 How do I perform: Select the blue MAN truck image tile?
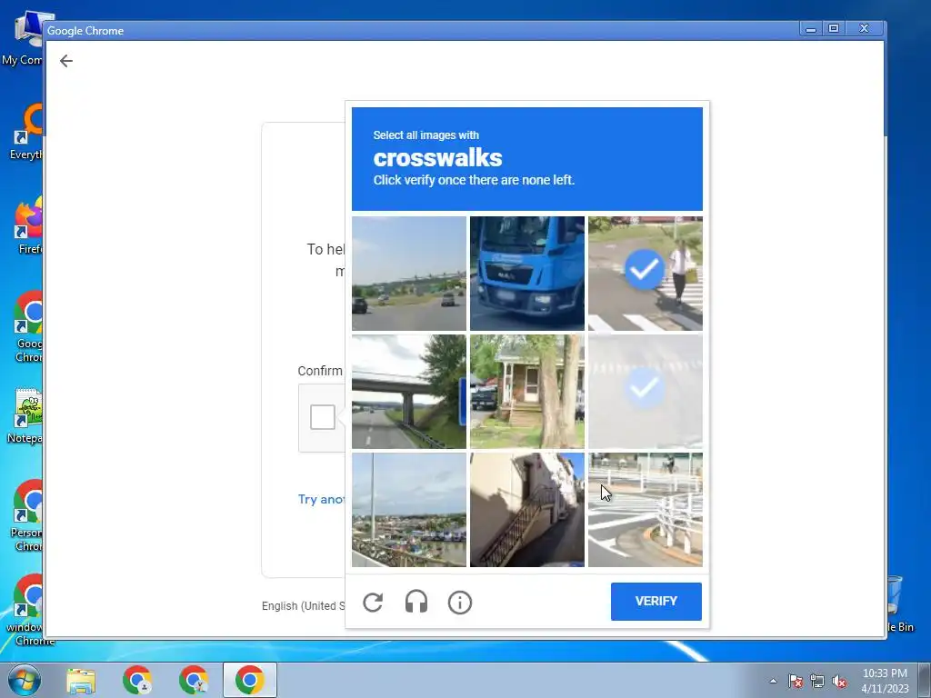[527, 273]
